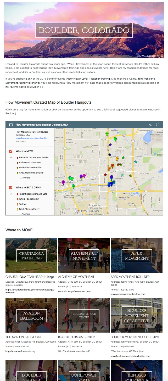Click the star icon beside Vertical Fusion Boulder

[18, 168]
